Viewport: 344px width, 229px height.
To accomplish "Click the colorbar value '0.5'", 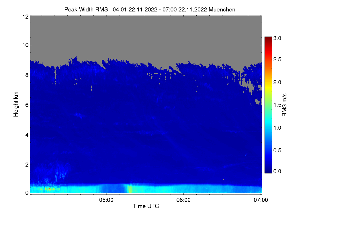I will coord(277,150).
